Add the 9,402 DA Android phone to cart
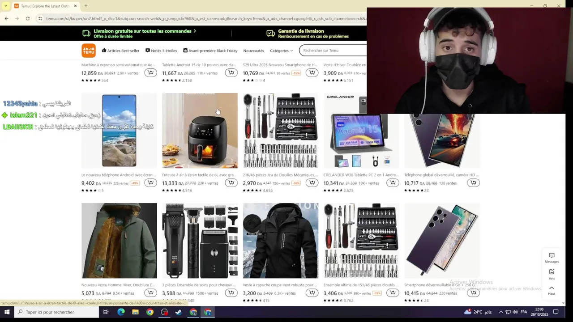The width and height of the screenshot is (573, 322). (150, 183)
